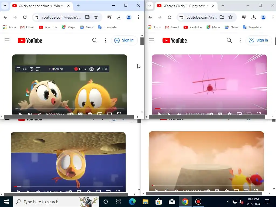Choose the Fullscreen capture mode label

coord(56,69)
